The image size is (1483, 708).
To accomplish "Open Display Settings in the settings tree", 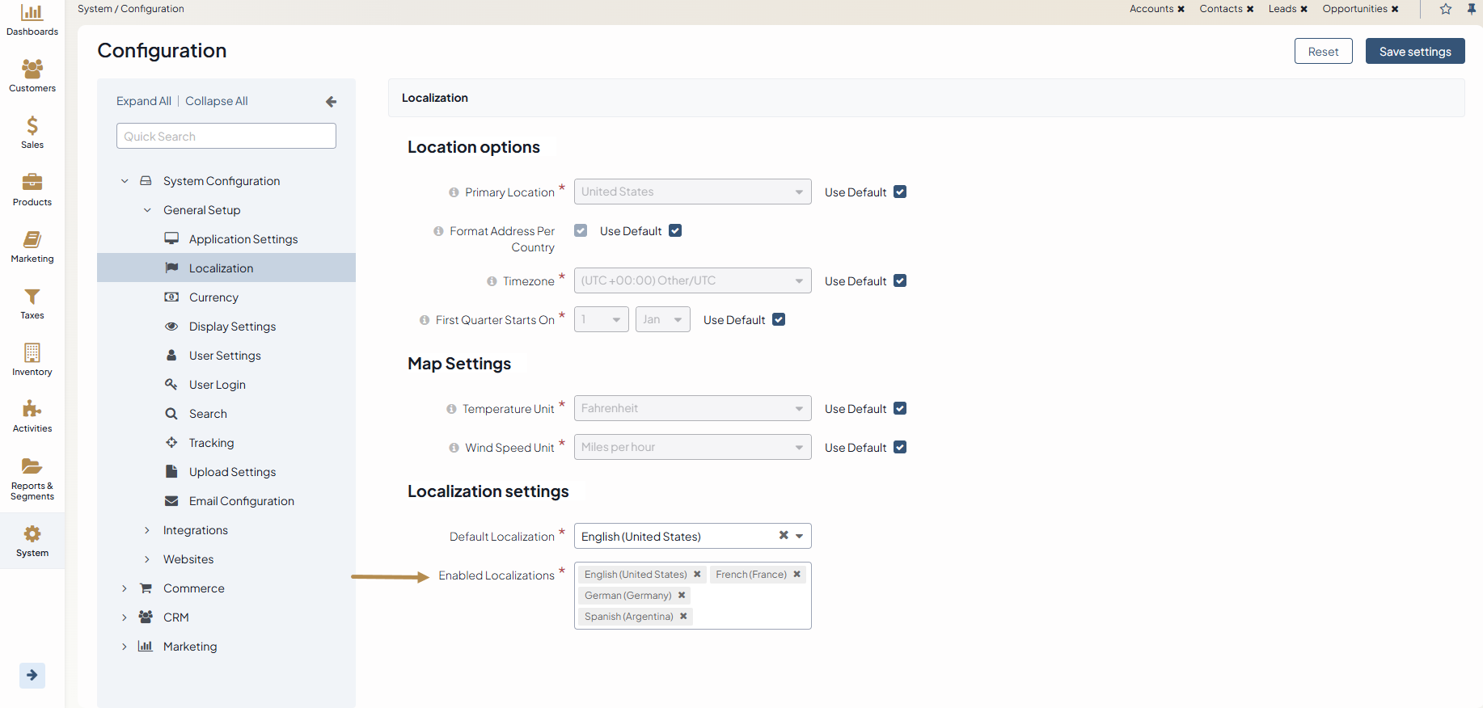I will pos(232,327).
